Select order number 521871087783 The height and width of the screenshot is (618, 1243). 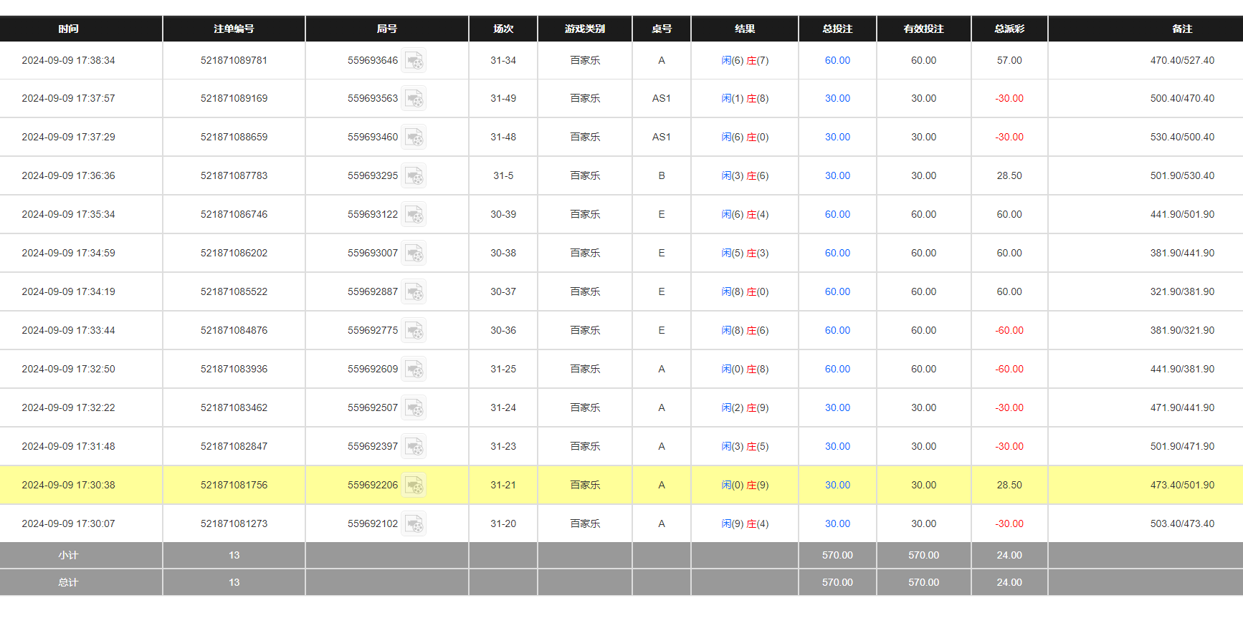pos(234,176)
